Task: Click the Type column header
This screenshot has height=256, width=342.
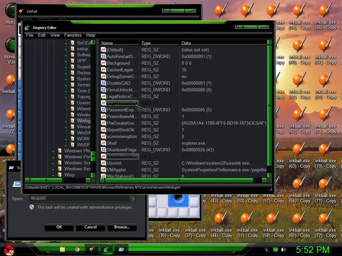Action: (x=159, y=43)
